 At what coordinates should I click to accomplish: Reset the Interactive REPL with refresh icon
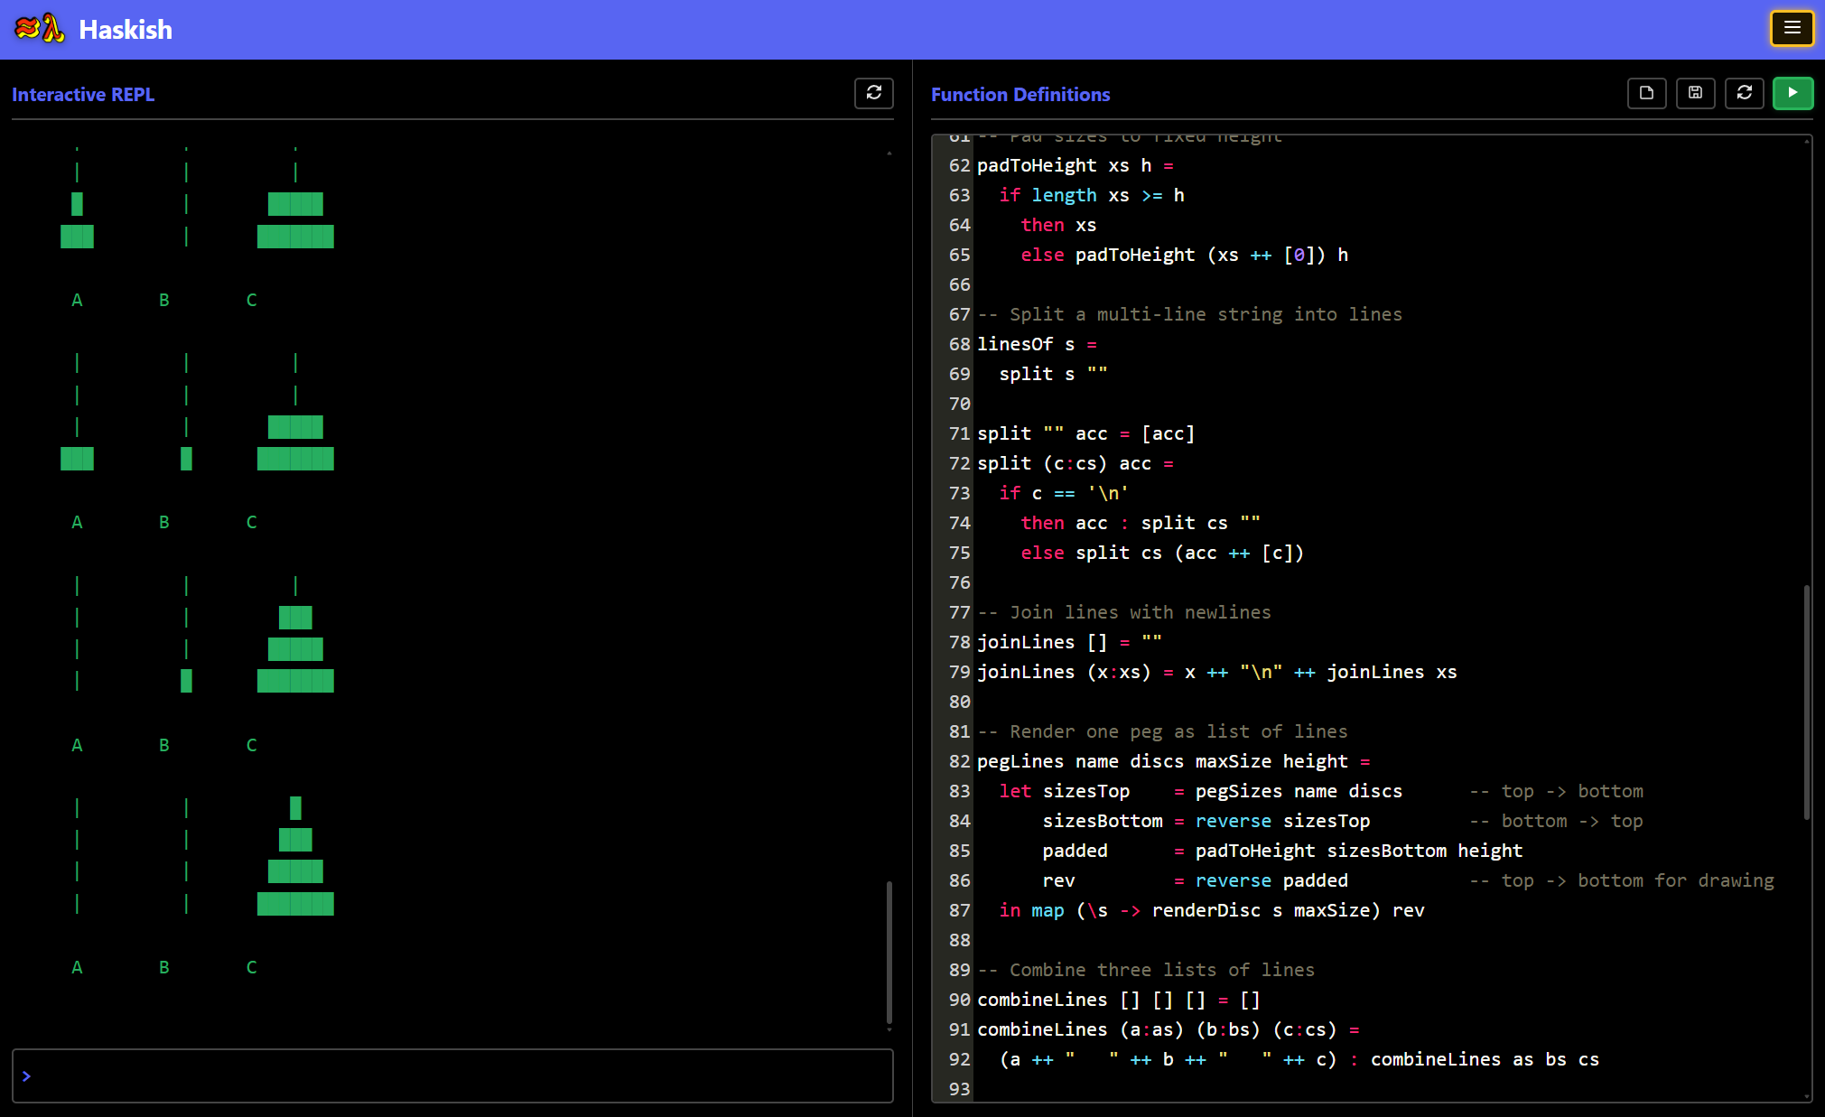tap(873, 93)
